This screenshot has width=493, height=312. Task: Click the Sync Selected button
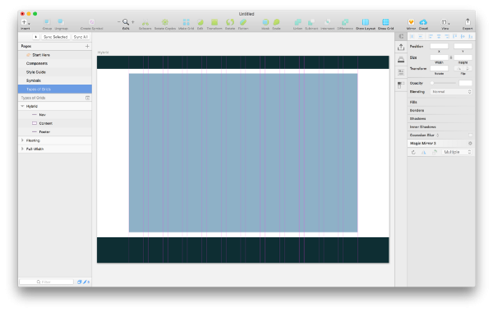tap(55, 37)
